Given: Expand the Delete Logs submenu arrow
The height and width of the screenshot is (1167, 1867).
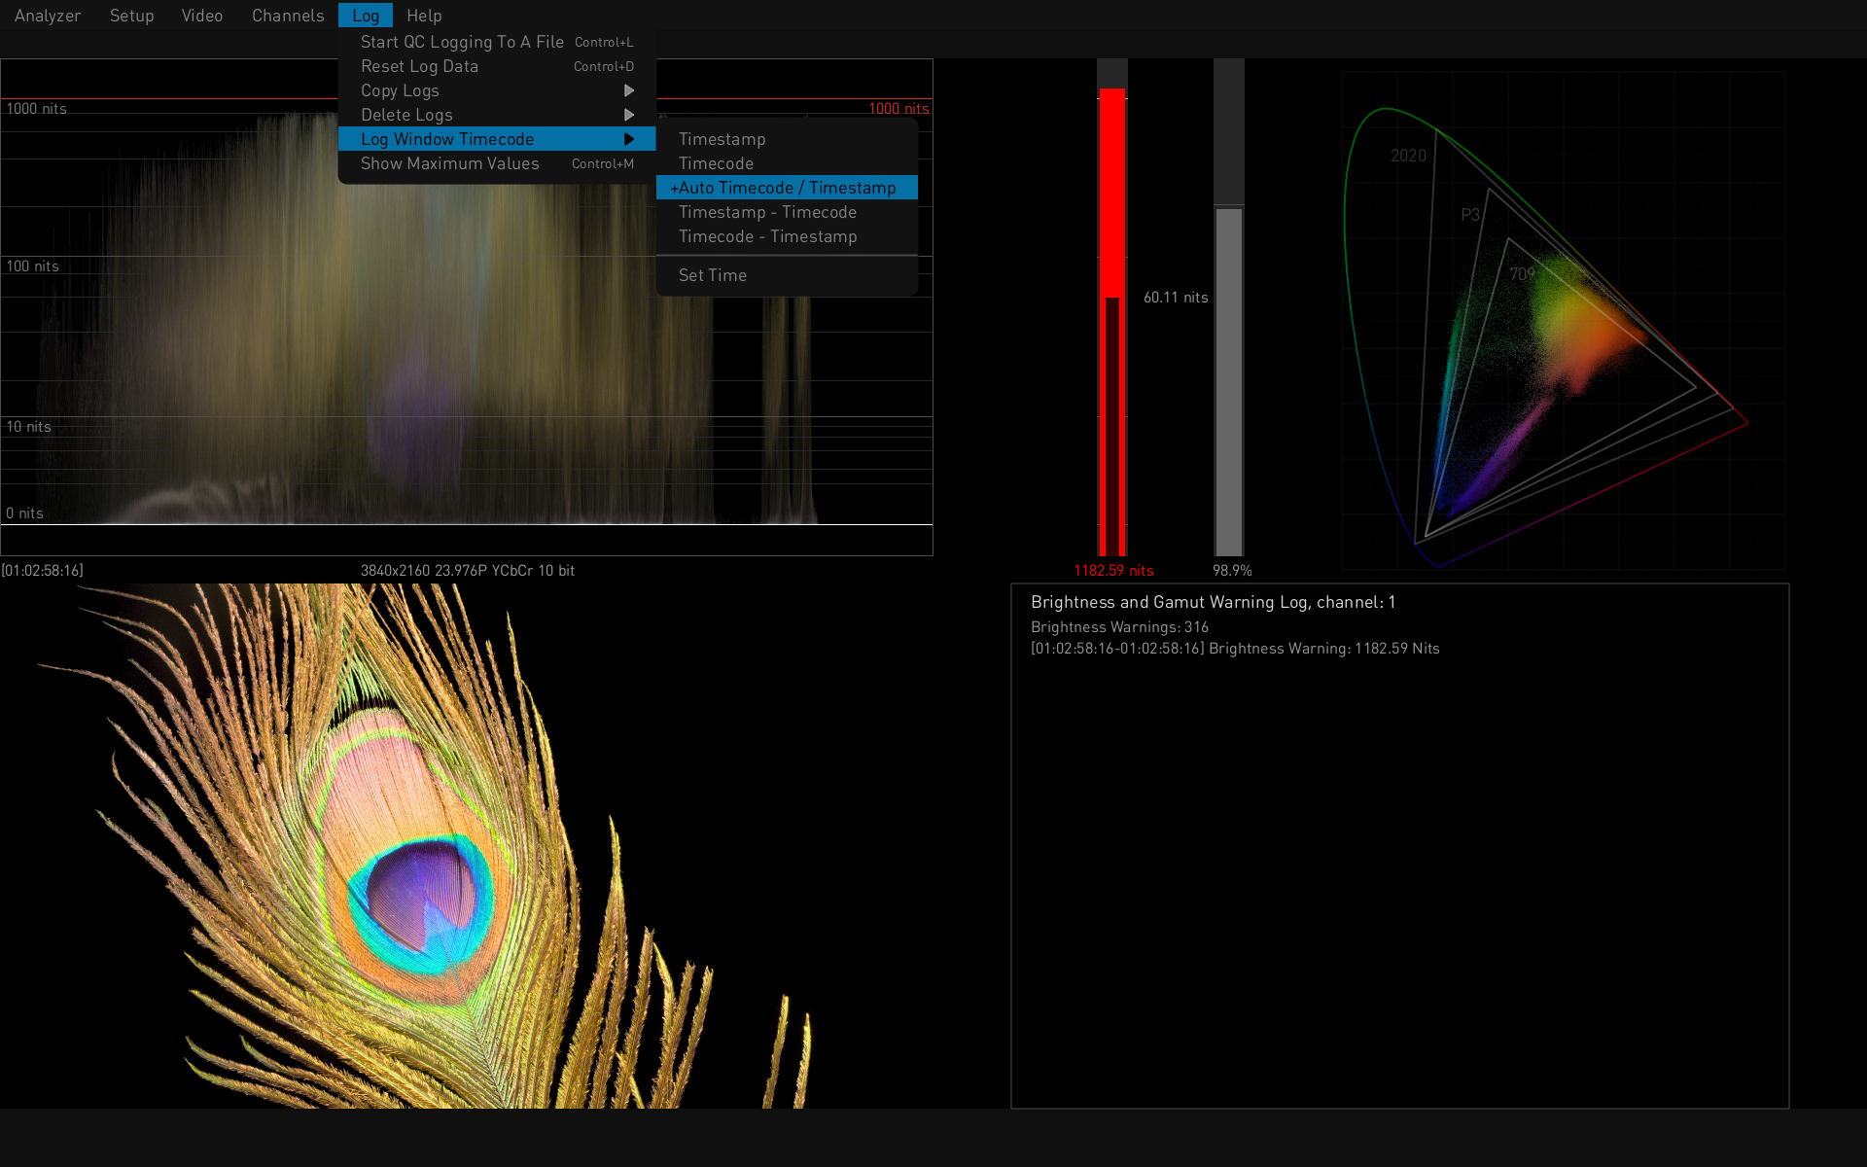Looking at the screenshot, I should (x=629, y=115).
